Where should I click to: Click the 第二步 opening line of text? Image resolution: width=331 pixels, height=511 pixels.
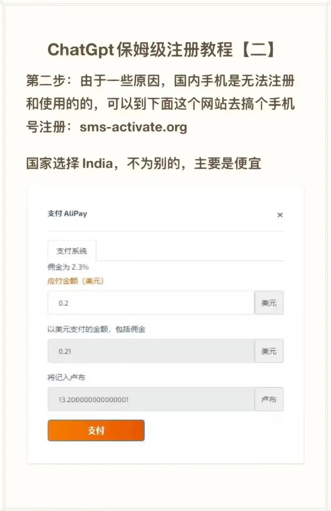pos(160,81)
